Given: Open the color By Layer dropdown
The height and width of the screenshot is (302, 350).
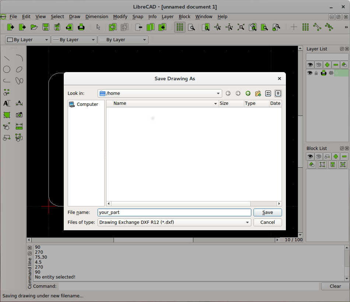Looking at the screenshot, I should point(28,40).
